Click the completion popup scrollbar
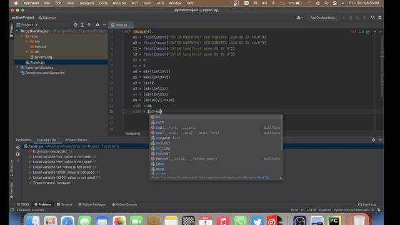The height and width of the screenshot is (225, 400). (x=282, y=132)
